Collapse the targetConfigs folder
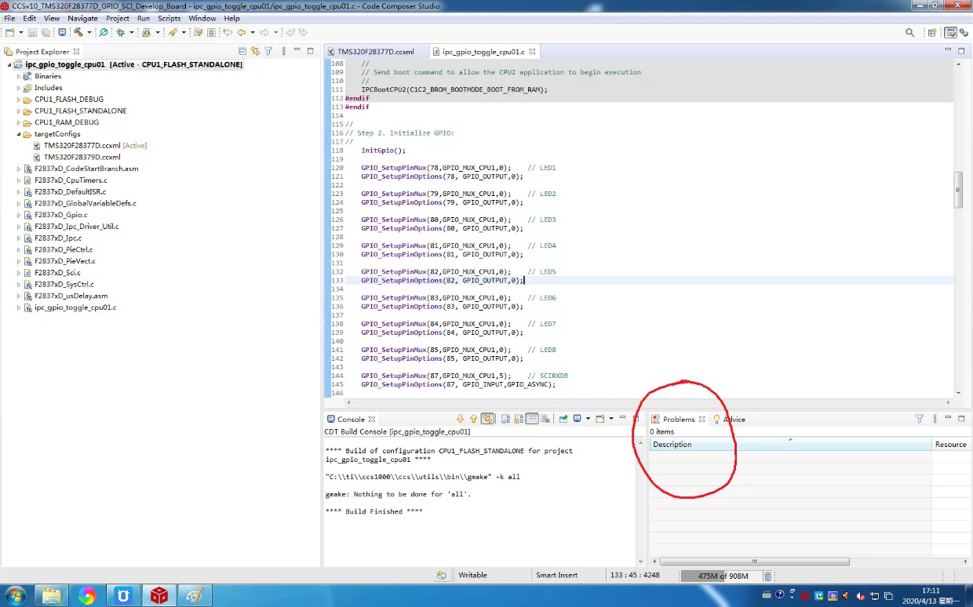 [x=19, y=134]
